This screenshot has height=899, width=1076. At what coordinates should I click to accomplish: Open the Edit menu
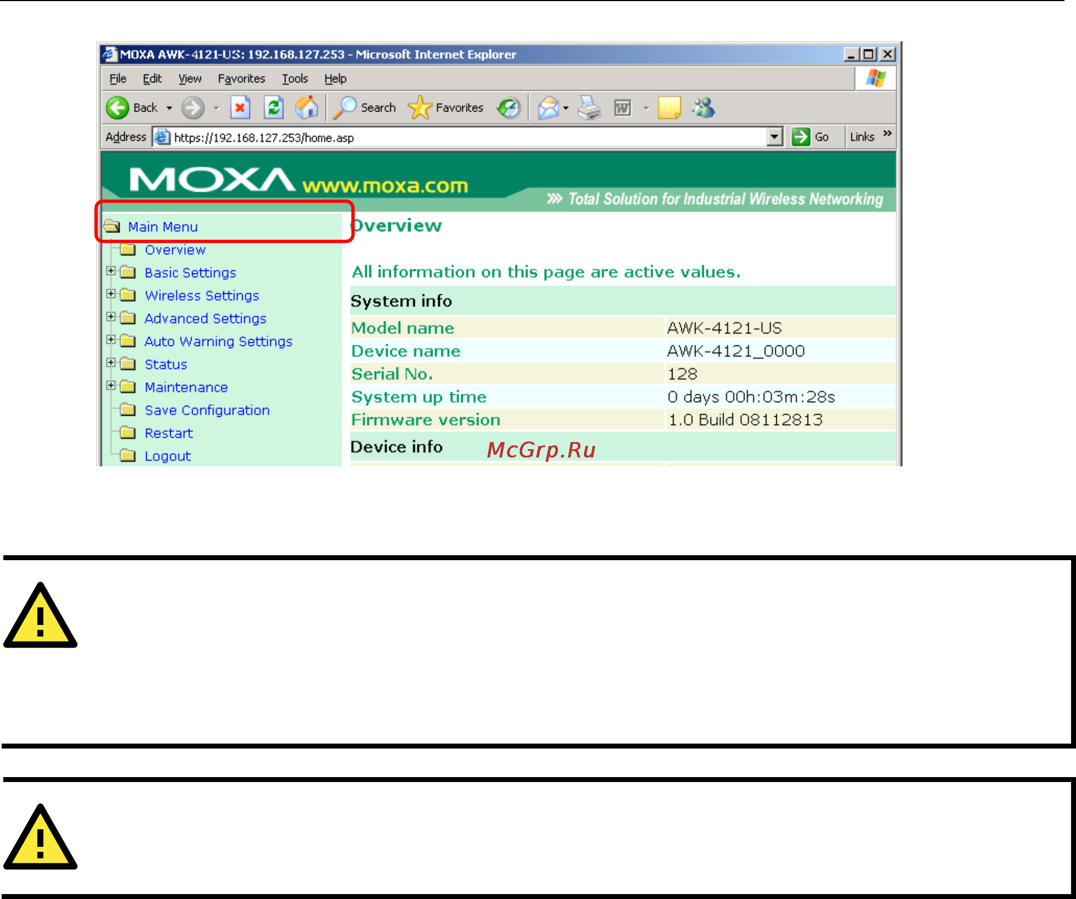coord(152,79)
